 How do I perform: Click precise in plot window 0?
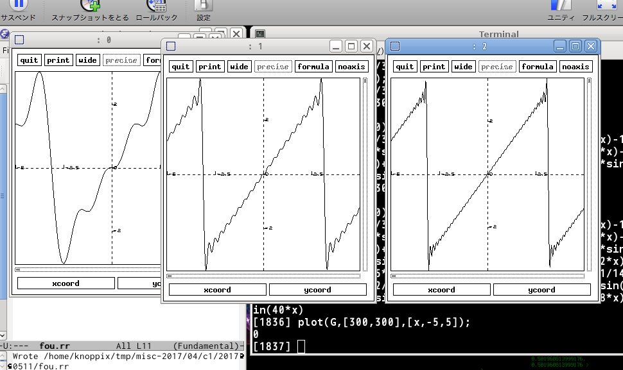tap(121, 60)
